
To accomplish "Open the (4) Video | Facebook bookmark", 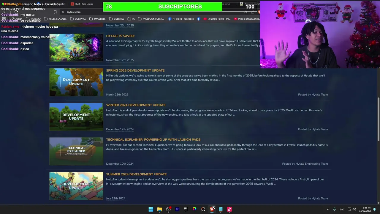I will (x=181, y=19).
